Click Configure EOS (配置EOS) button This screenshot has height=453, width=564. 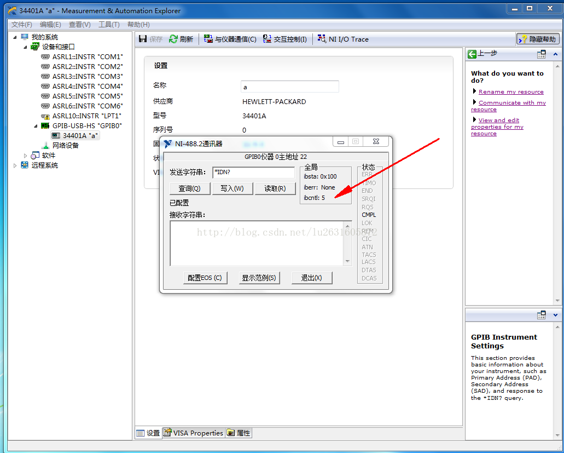[x=205, y=278]
